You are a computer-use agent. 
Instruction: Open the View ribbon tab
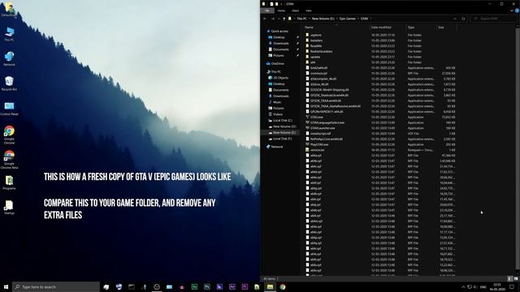click(309, 11)
